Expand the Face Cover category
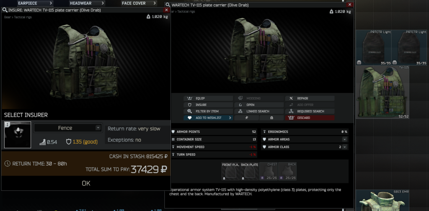Viewport: 429px width, 211px height. pyautogui.click(x=139, y=3)
